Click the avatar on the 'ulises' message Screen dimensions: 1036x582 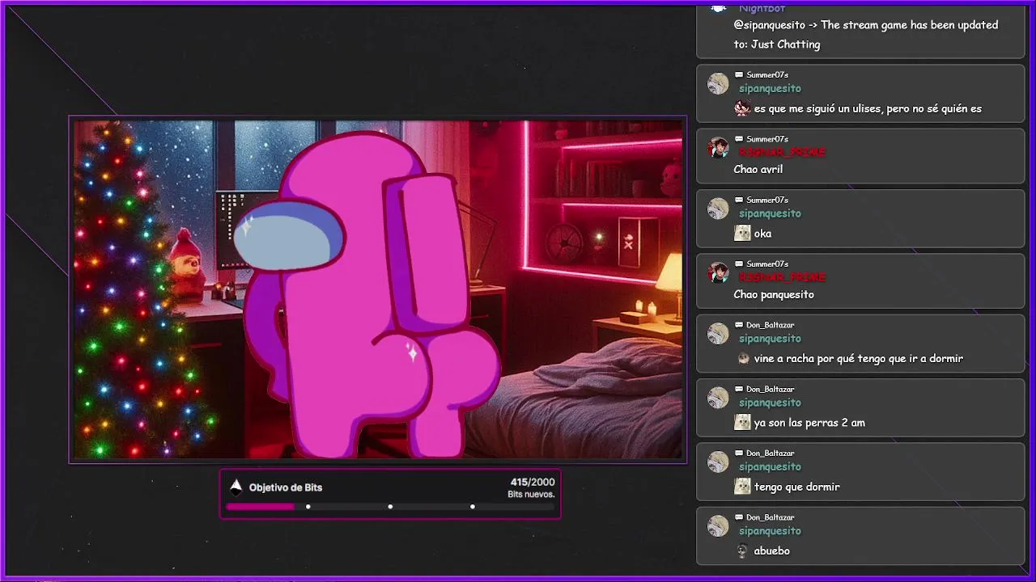pos(718,83)
